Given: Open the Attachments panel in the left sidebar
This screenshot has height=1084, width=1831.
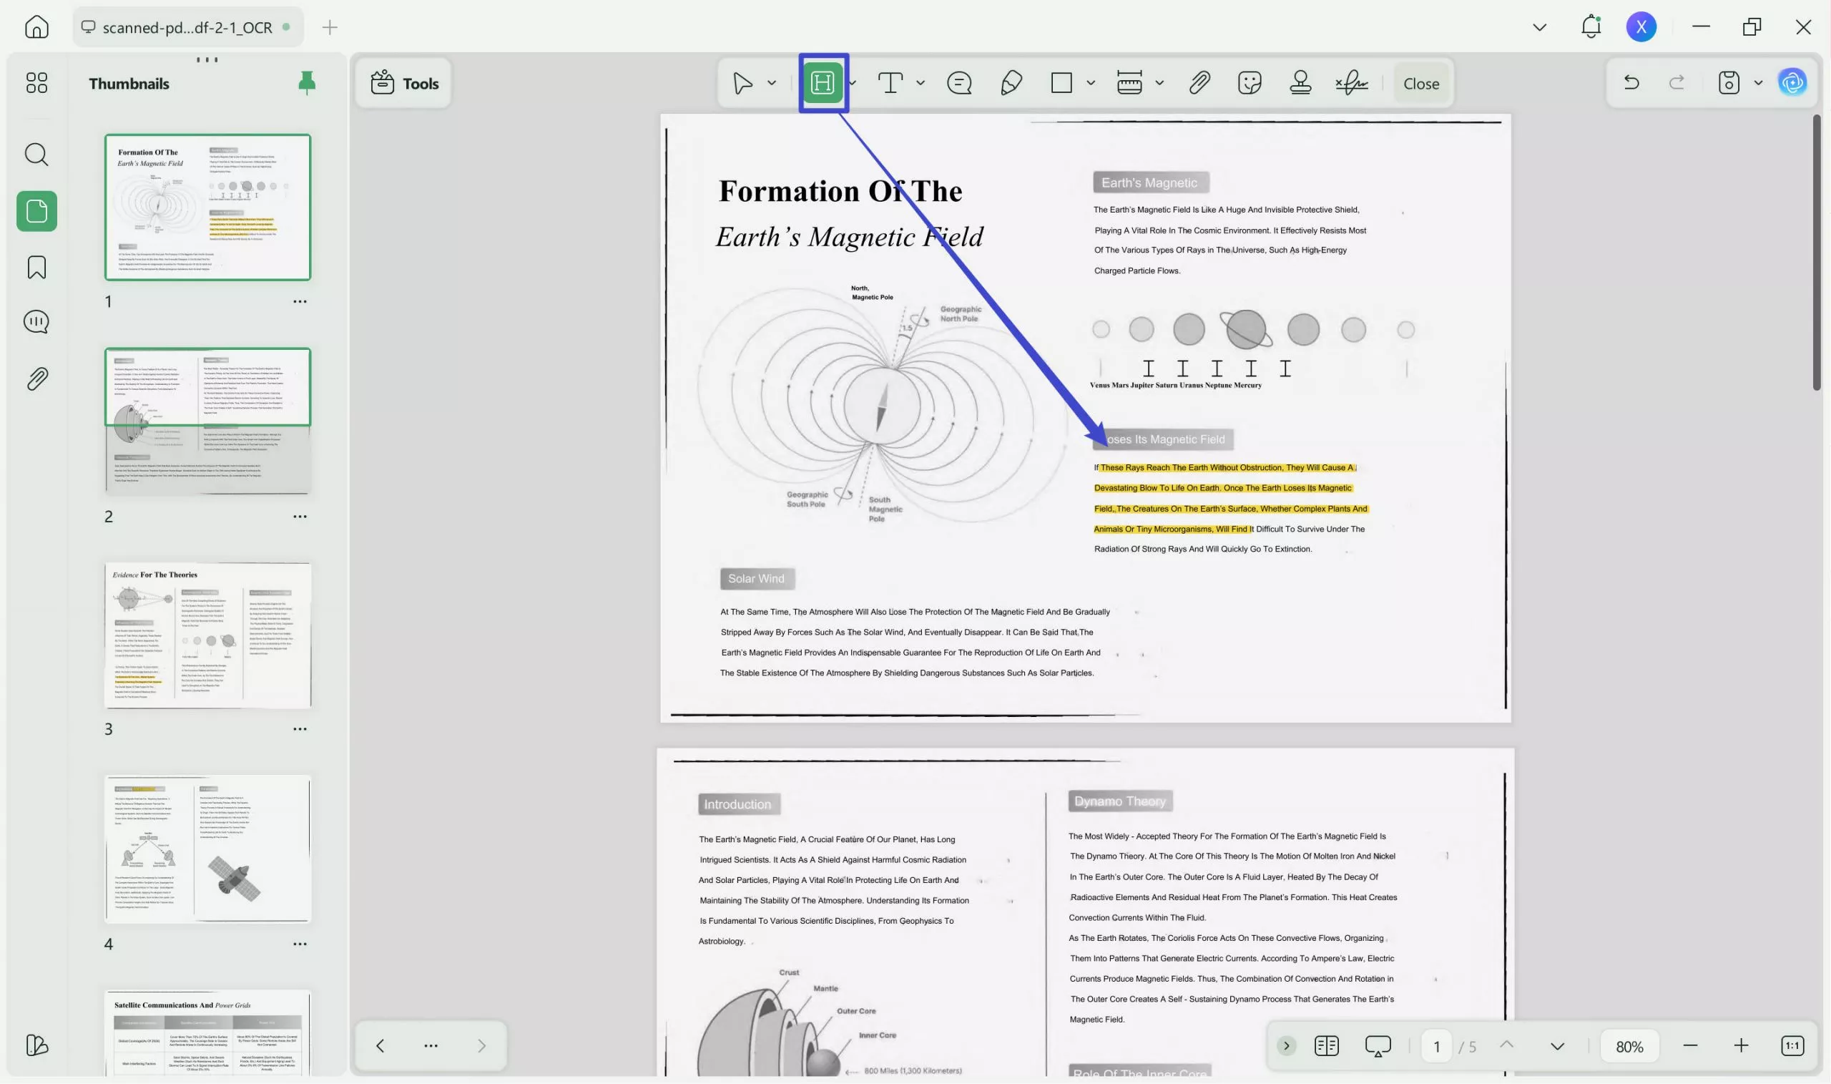Looking at the screenshot, I should point(36,378).
